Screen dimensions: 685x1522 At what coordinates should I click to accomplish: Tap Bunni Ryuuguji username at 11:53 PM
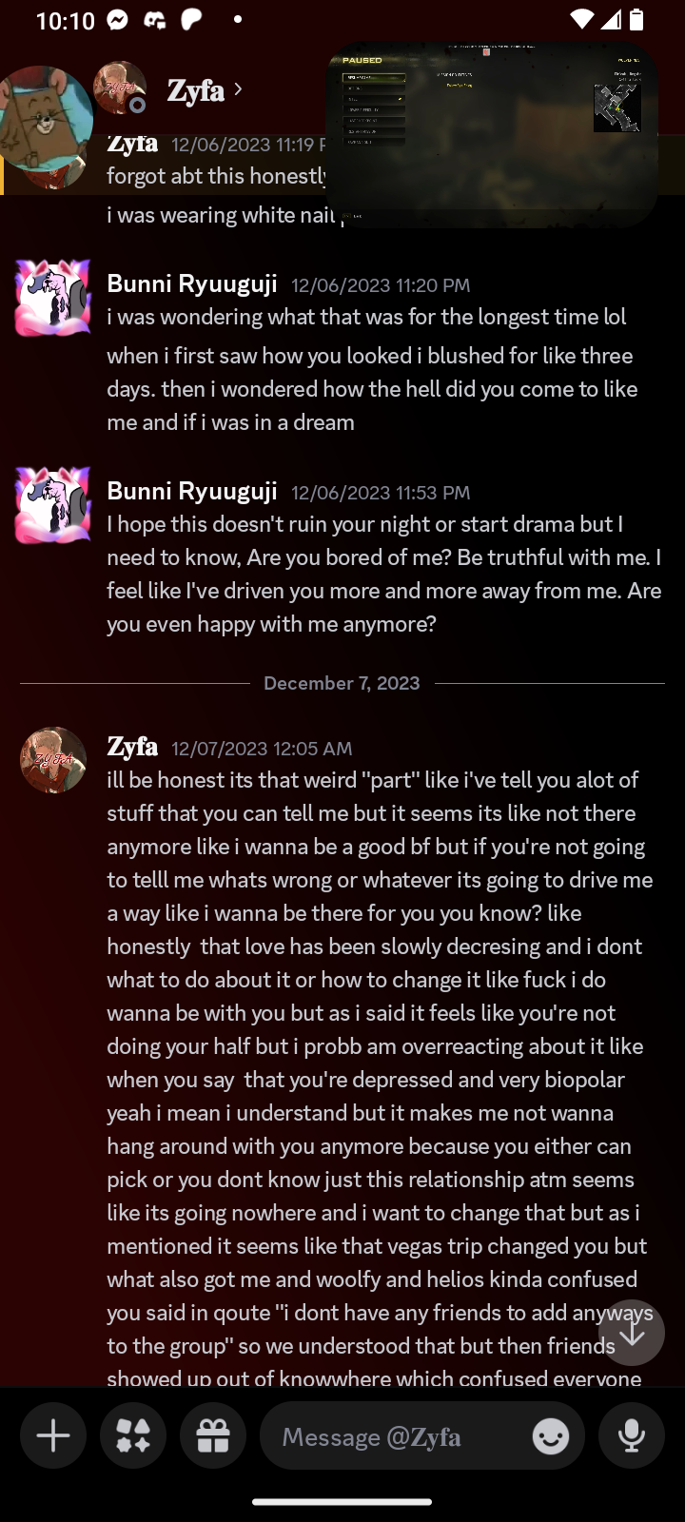192,491
